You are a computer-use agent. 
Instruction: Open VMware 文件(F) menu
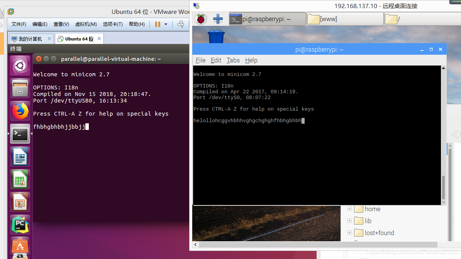coord(19,24)
